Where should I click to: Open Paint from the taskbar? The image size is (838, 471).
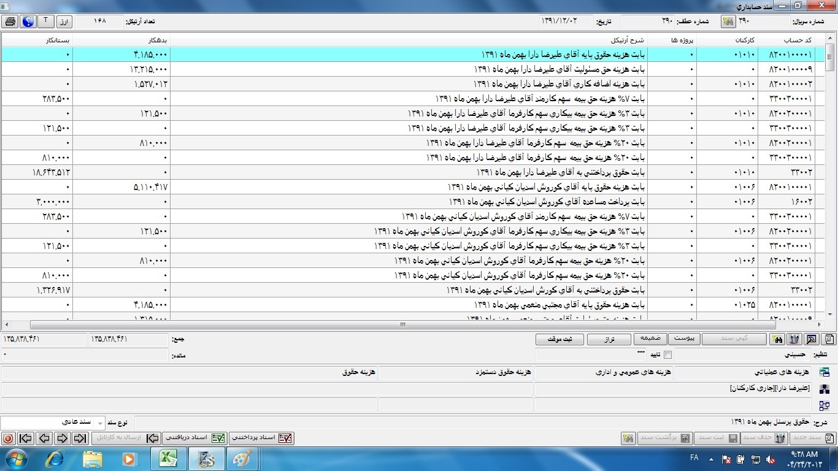pos(243,459)
